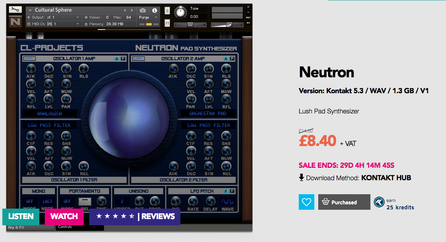Viewport: 446px width, 242px height.
Task: Click the Oscillator 2 filter RES knob
Action: pos(208,136)
